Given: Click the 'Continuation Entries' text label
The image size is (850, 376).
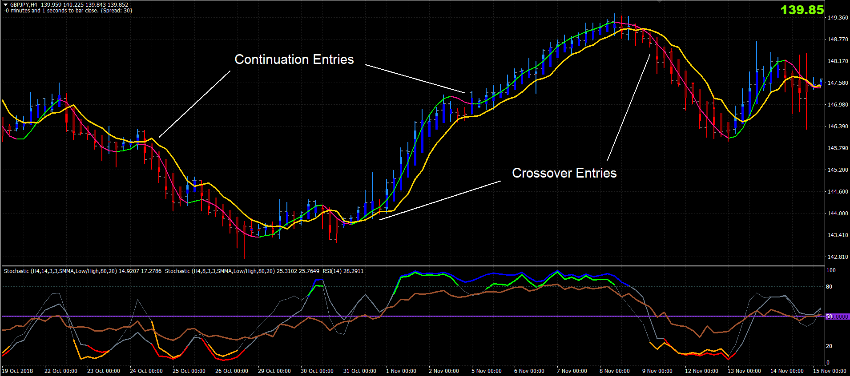Looking at the screenshot, I should [x=294, y=59].
